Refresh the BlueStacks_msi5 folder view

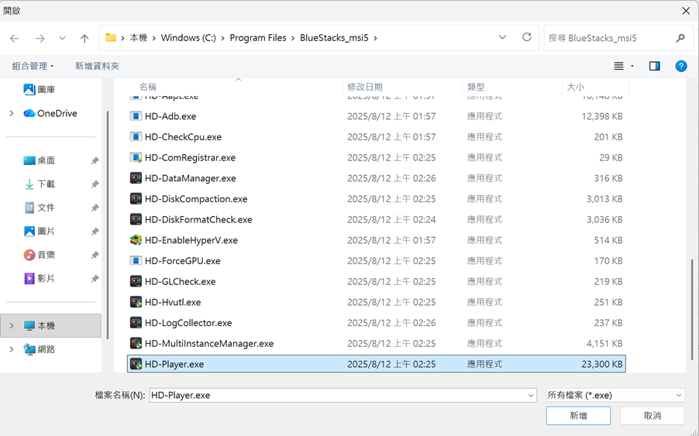coord(526,37)
